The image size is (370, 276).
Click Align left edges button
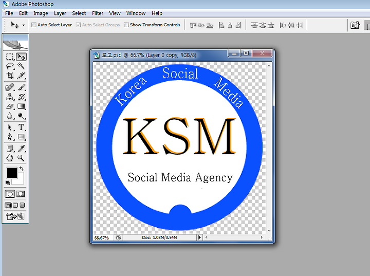[221, 25]
